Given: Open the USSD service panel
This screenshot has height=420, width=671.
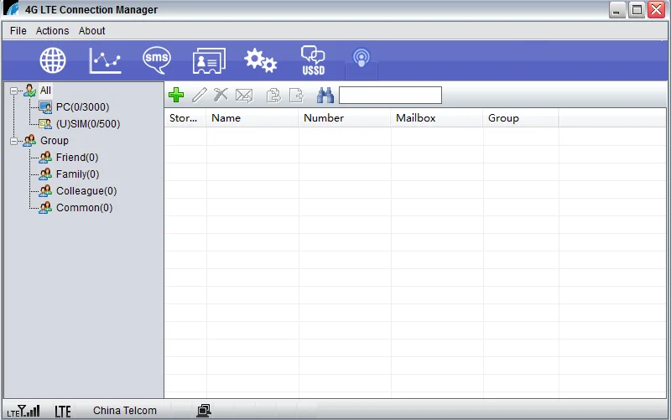Looking at the screenshot, I should click(x=313, y=60).
